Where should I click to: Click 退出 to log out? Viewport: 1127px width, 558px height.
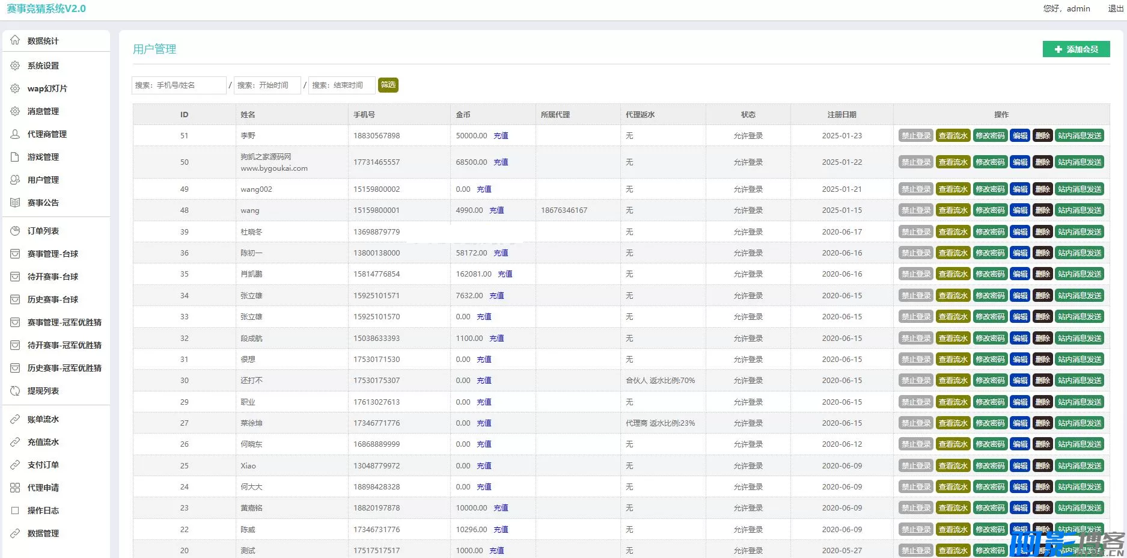tap(1116, 8)
